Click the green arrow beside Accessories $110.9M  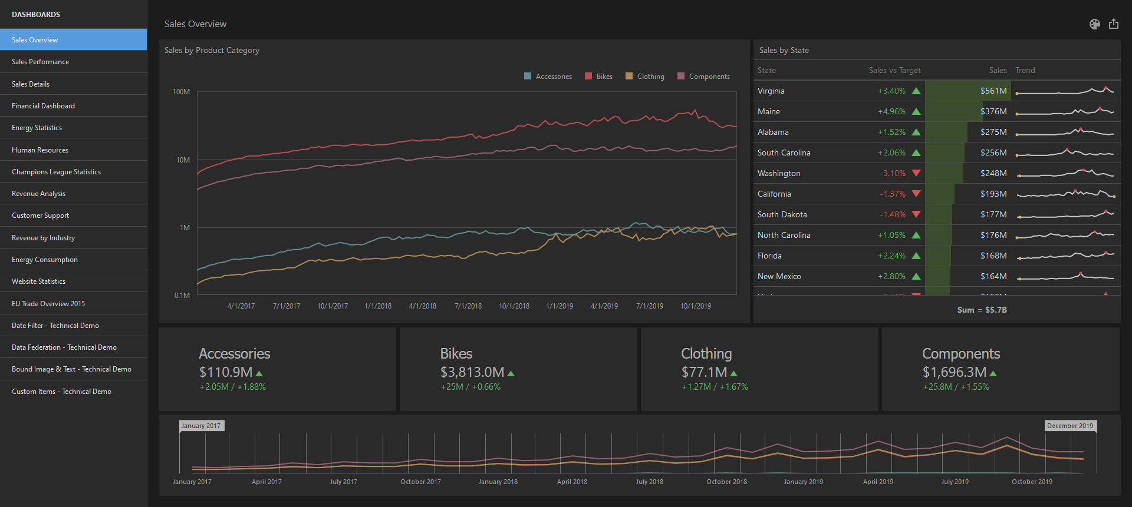pos(259,373)
